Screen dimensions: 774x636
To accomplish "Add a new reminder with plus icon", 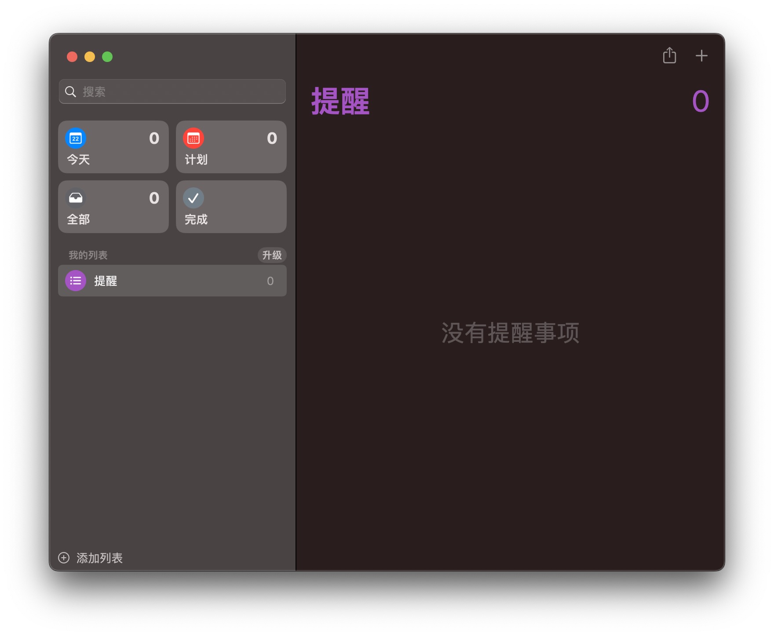I will (701, 56).
